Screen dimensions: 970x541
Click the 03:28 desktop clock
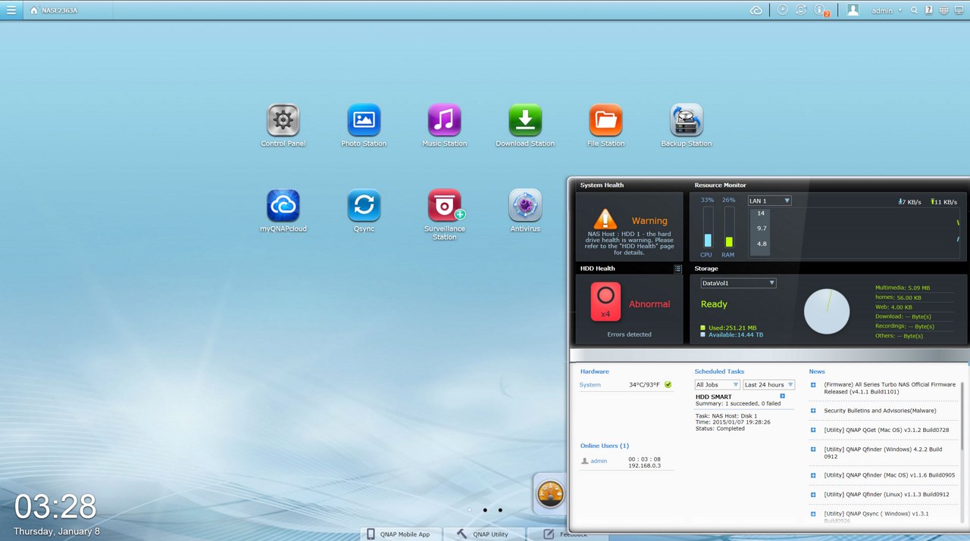pyautogui.click(x=55, y=506)
